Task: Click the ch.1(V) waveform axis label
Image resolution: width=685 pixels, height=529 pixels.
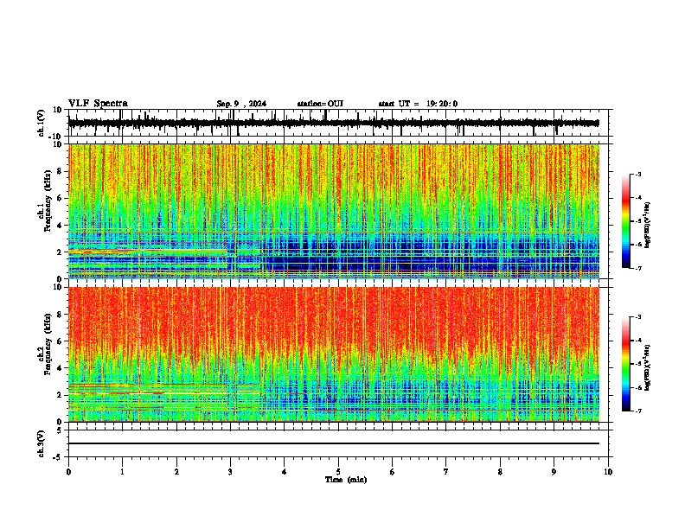Action: (42, 123)
